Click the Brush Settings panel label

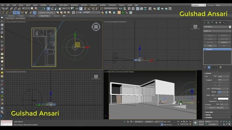[x=20, y=18]
